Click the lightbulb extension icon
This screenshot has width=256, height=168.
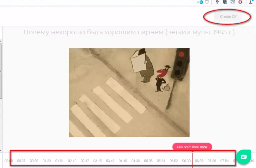(x=217, y=2)
